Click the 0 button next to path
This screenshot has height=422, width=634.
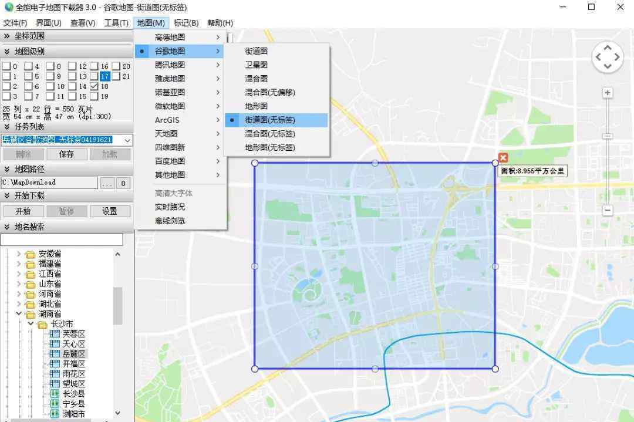coord(123,183)
